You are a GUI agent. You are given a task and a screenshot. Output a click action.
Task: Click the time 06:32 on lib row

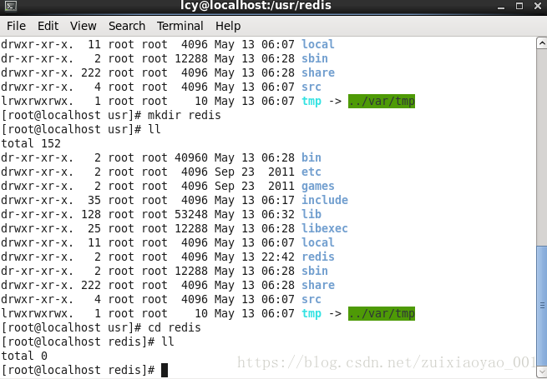click(278, 214)
